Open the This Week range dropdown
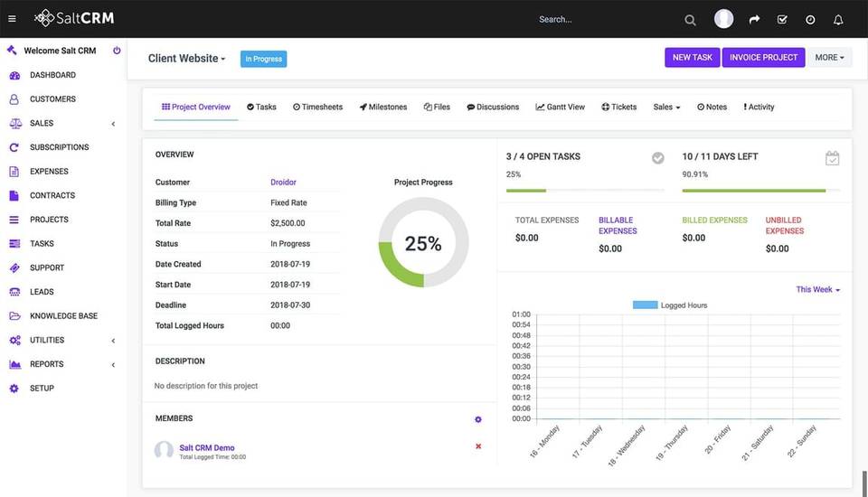This screenshot has width=868, height=497. pyautogui.click(x=817, y=290)
